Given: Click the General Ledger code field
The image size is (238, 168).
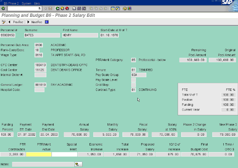Looking at the screenshot, I should coord(40,85).
